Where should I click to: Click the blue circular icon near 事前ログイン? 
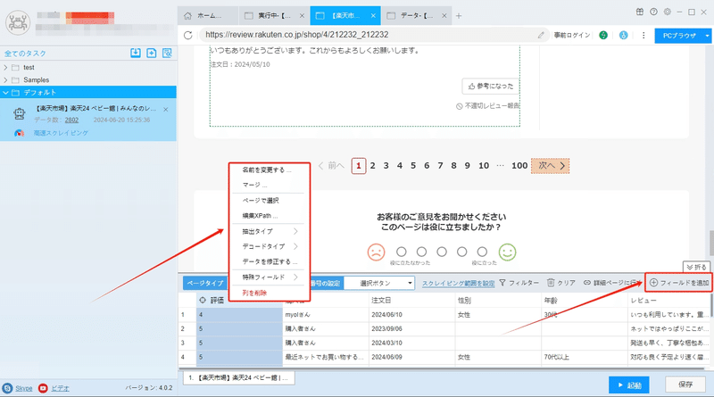pyautogui.click(x=623, y=35)
